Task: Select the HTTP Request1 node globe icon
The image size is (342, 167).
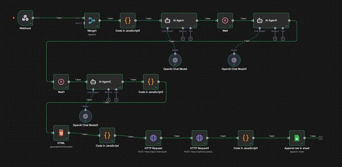Action: pos(199,138)
